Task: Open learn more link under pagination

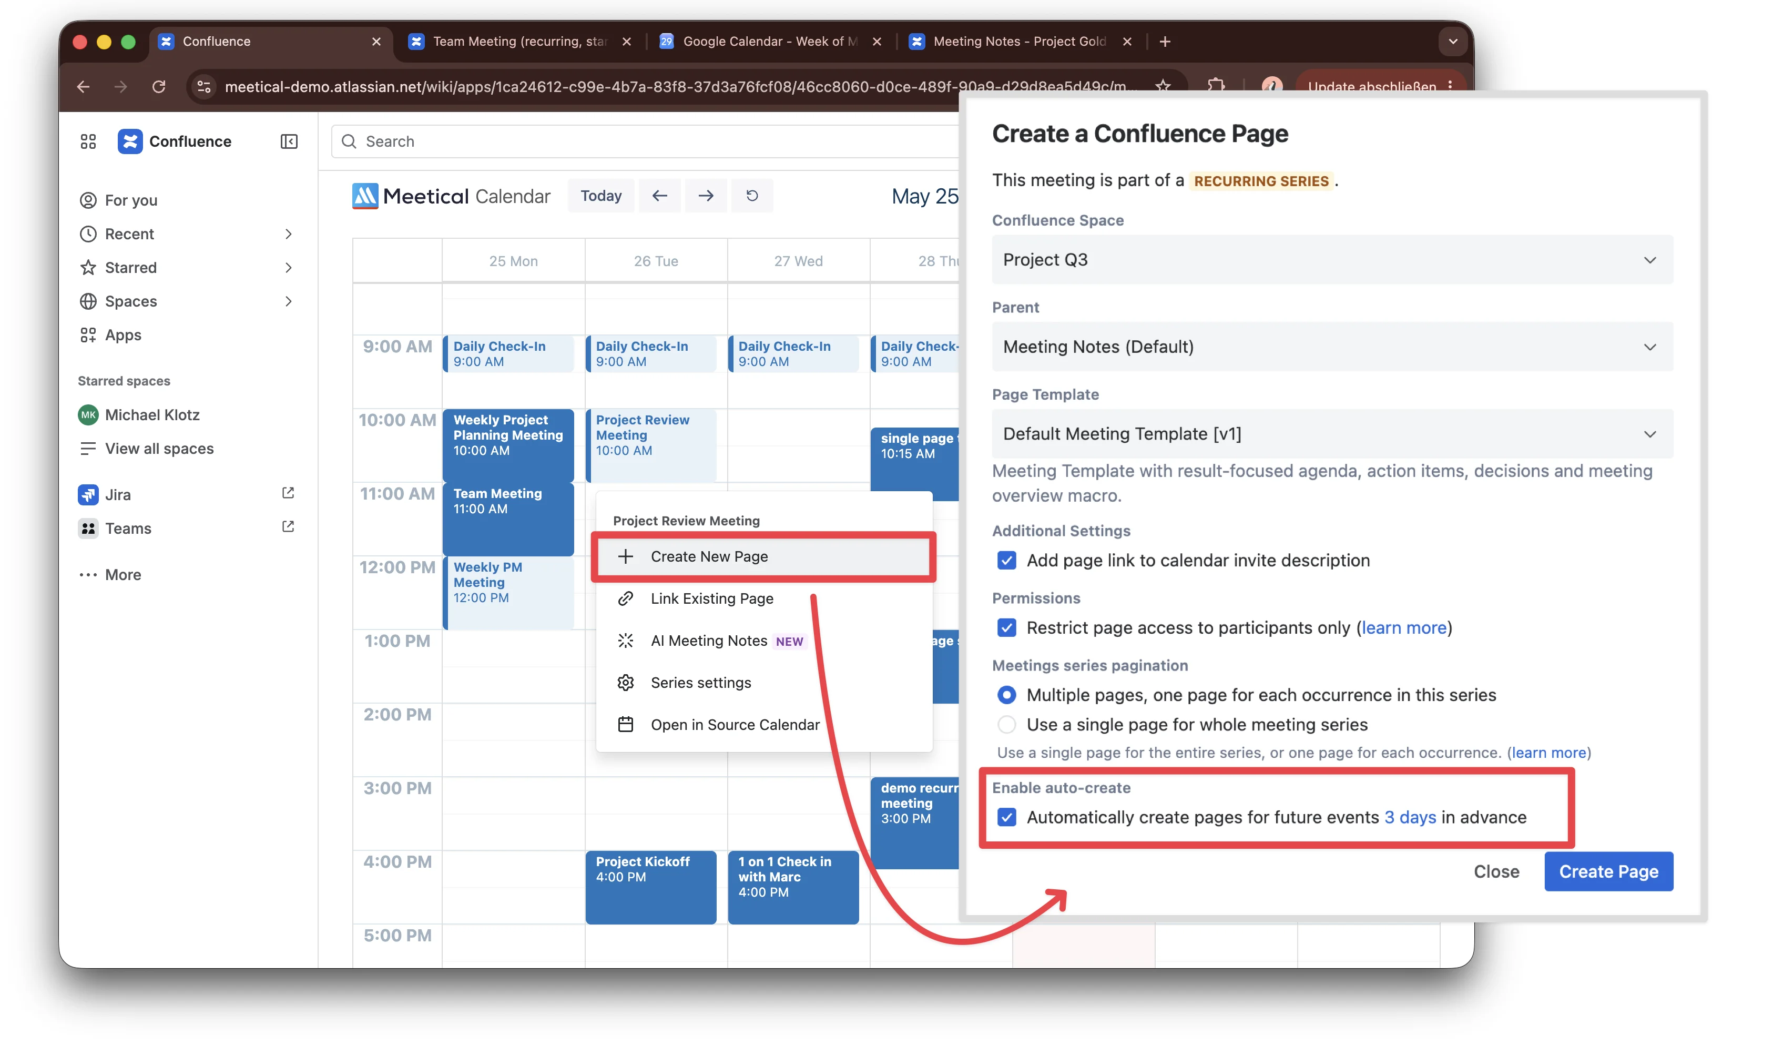Action: point(1549,753)
